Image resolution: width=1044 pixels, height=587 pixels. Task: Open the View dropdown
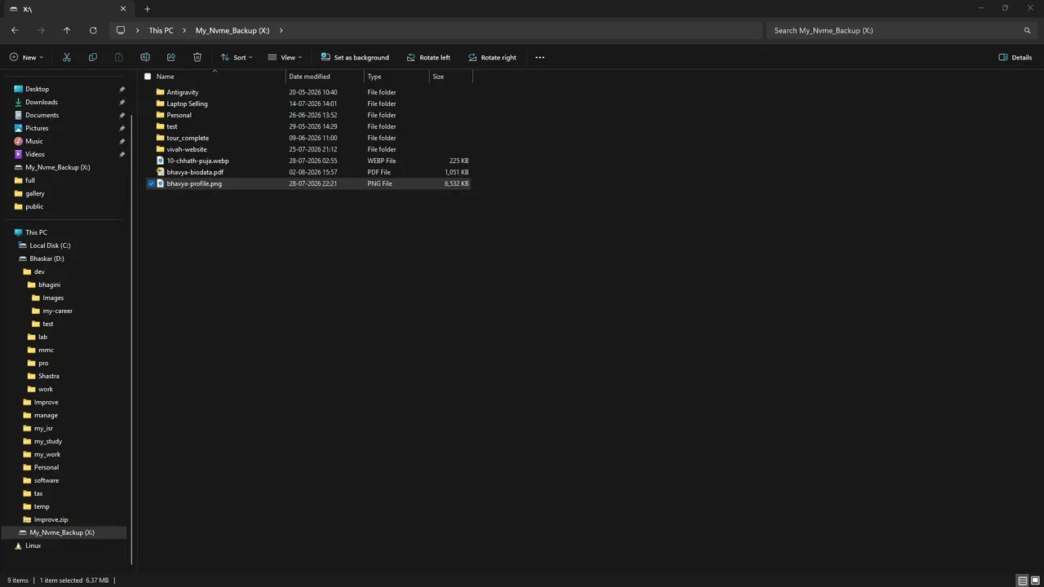point(285,57)
